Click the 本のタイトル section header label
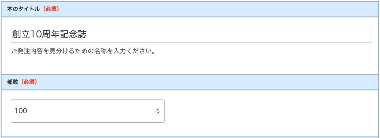 pos(23,9)
